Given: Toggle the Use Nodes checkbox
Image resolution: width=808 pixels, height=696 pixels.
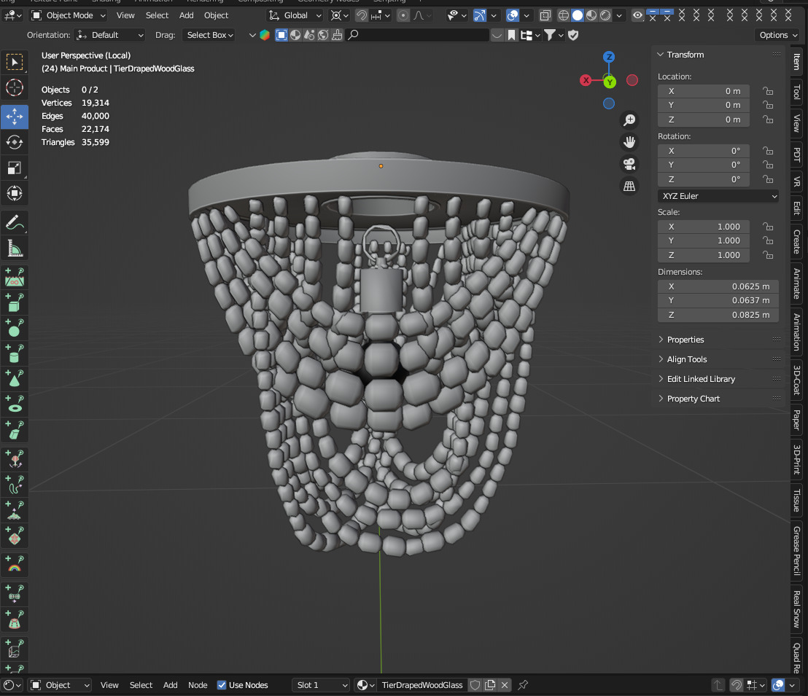Looking at the screenshot, I should (222, 684).
